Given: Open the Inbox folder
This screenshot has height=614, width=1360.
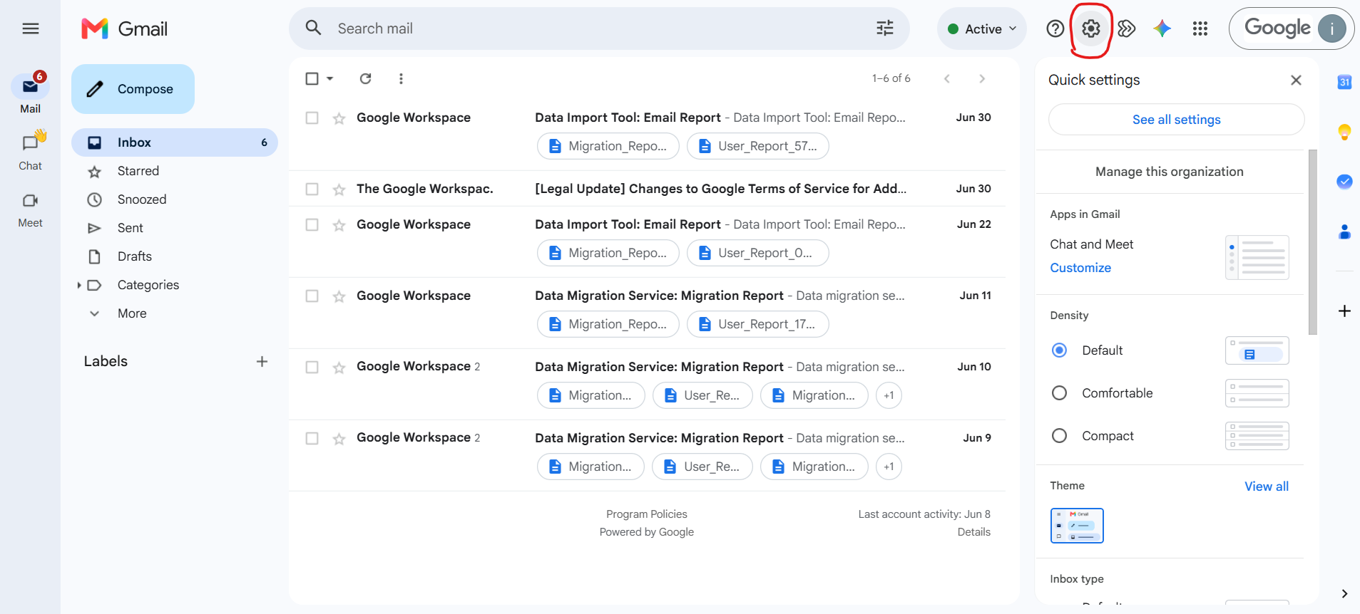Looking at the screenshot, I should coord(175,142).
